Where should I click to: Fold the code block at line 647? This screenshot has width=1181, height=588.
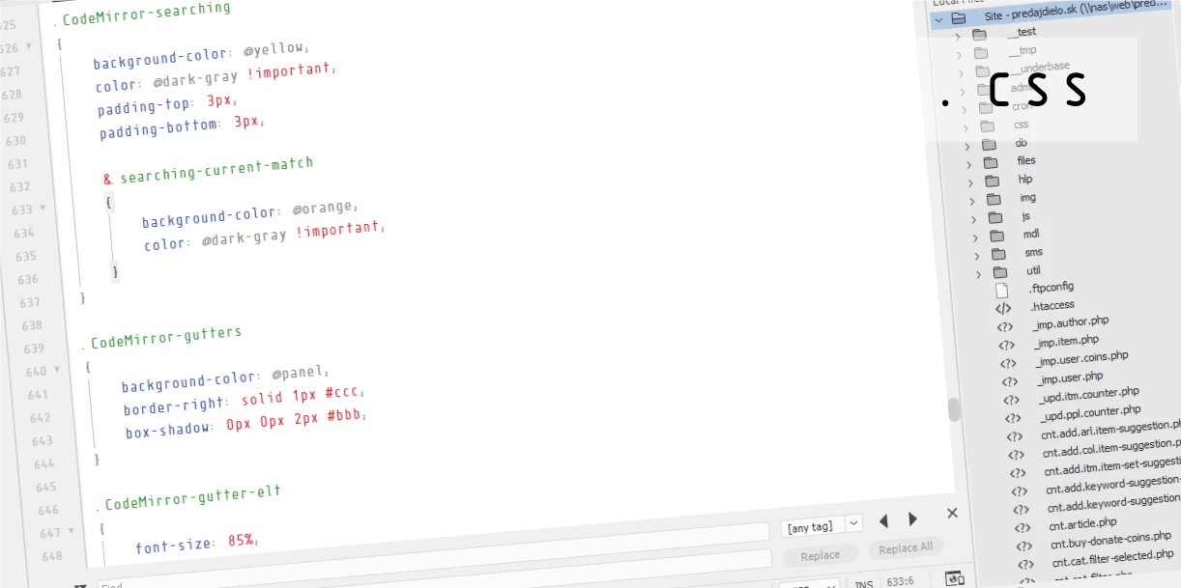coord(72,532)
